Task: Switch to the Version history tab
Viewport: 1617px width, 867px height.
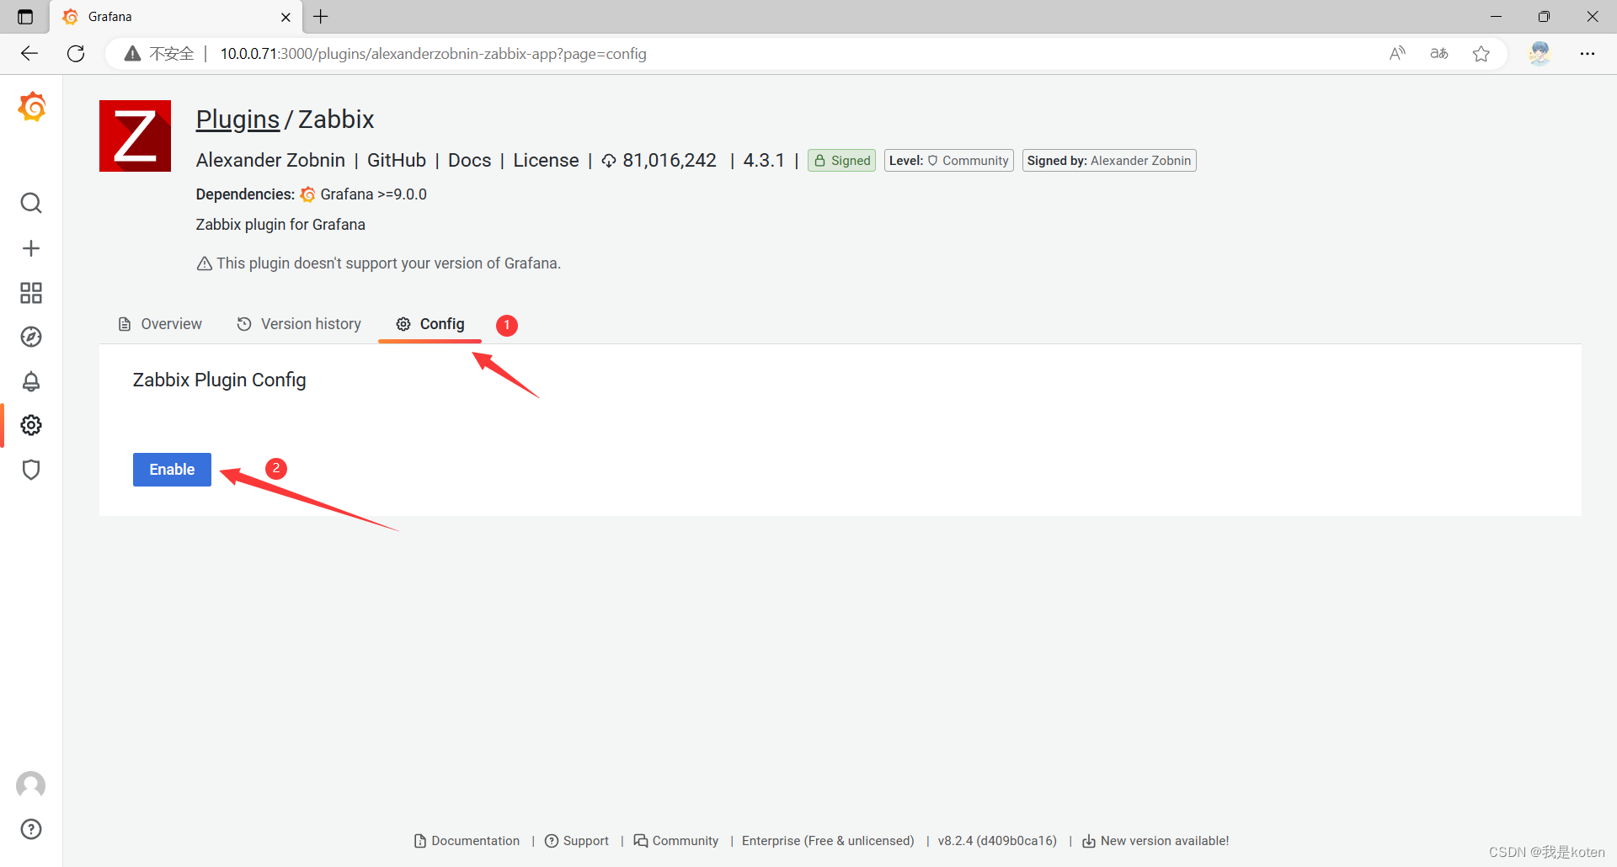Action: point(299,324)
